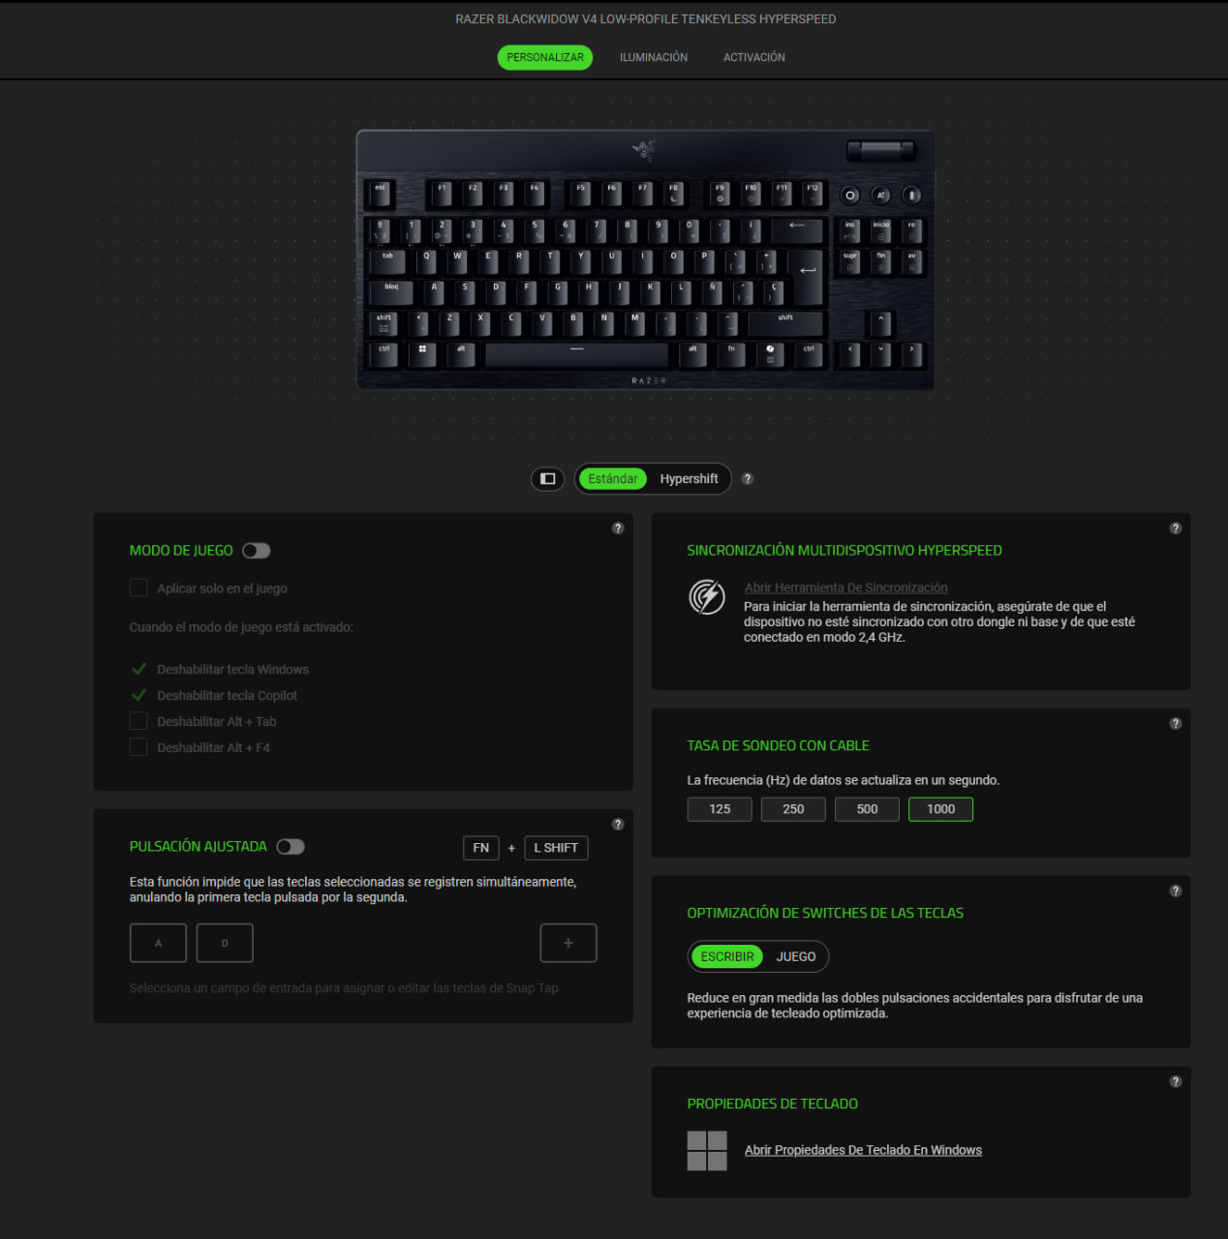Viewport: 1228px width, 1239px height.
Task: Toggle the Modo de Juego switch
Action: [x=257, y=551]
